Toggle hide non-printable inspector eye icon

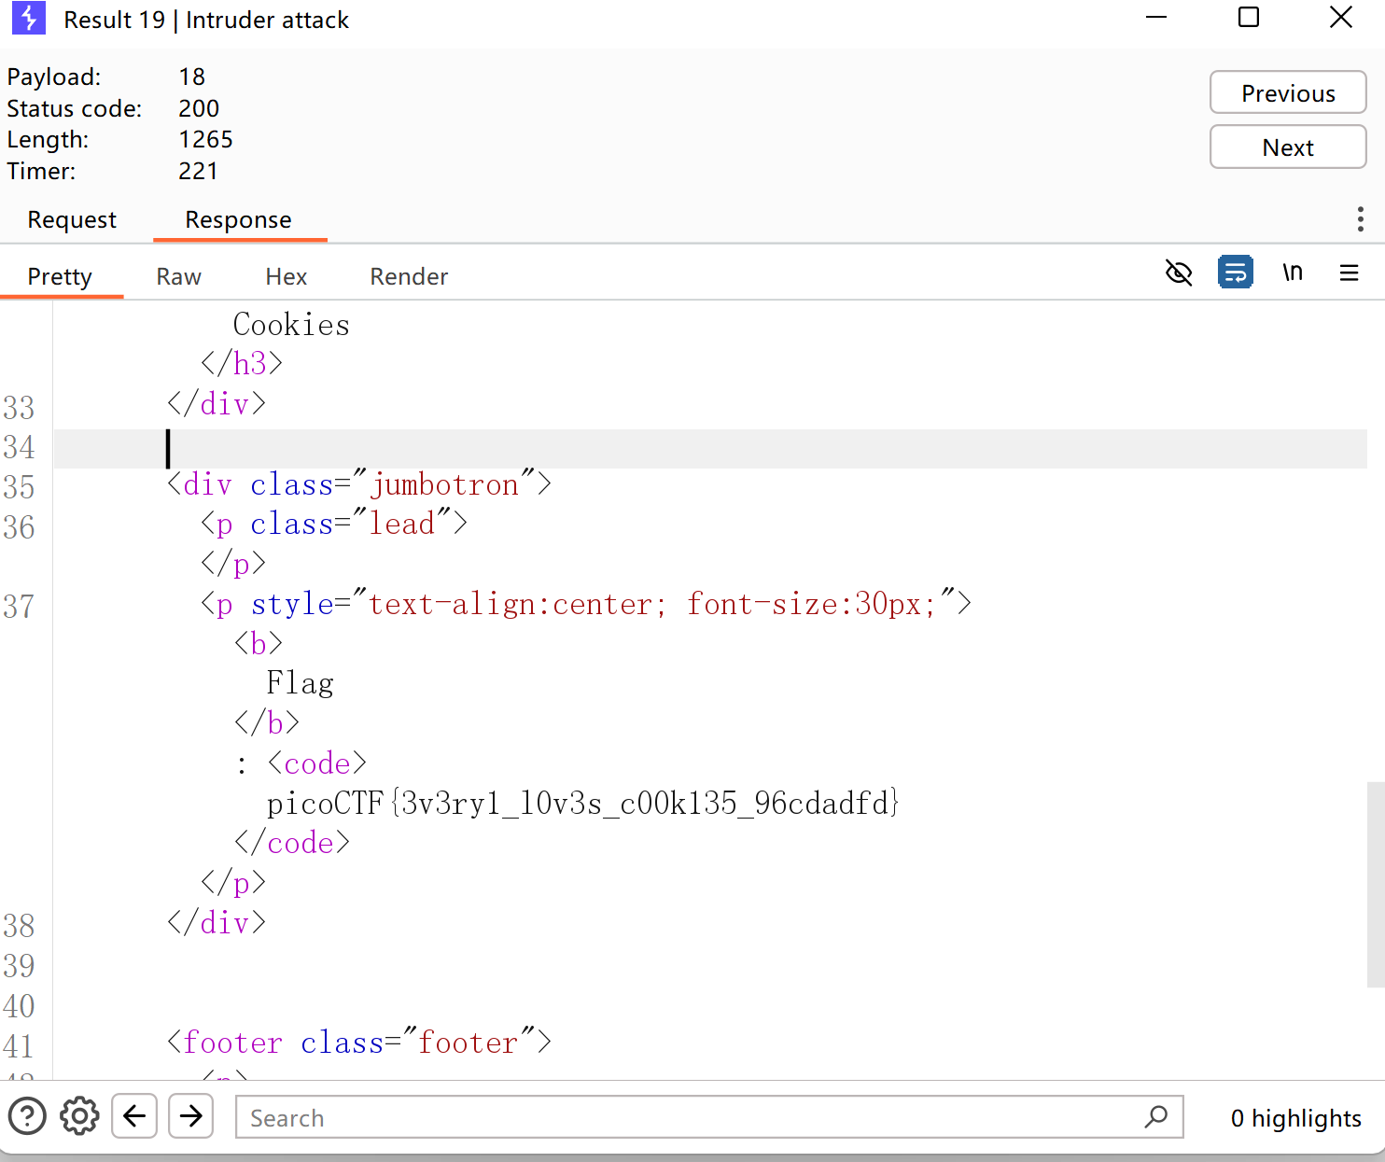pos(1179,273)
